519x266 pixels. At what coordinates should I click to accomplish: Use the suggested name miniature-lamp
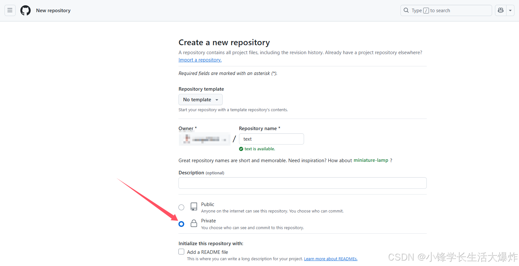tap(371, 160)
